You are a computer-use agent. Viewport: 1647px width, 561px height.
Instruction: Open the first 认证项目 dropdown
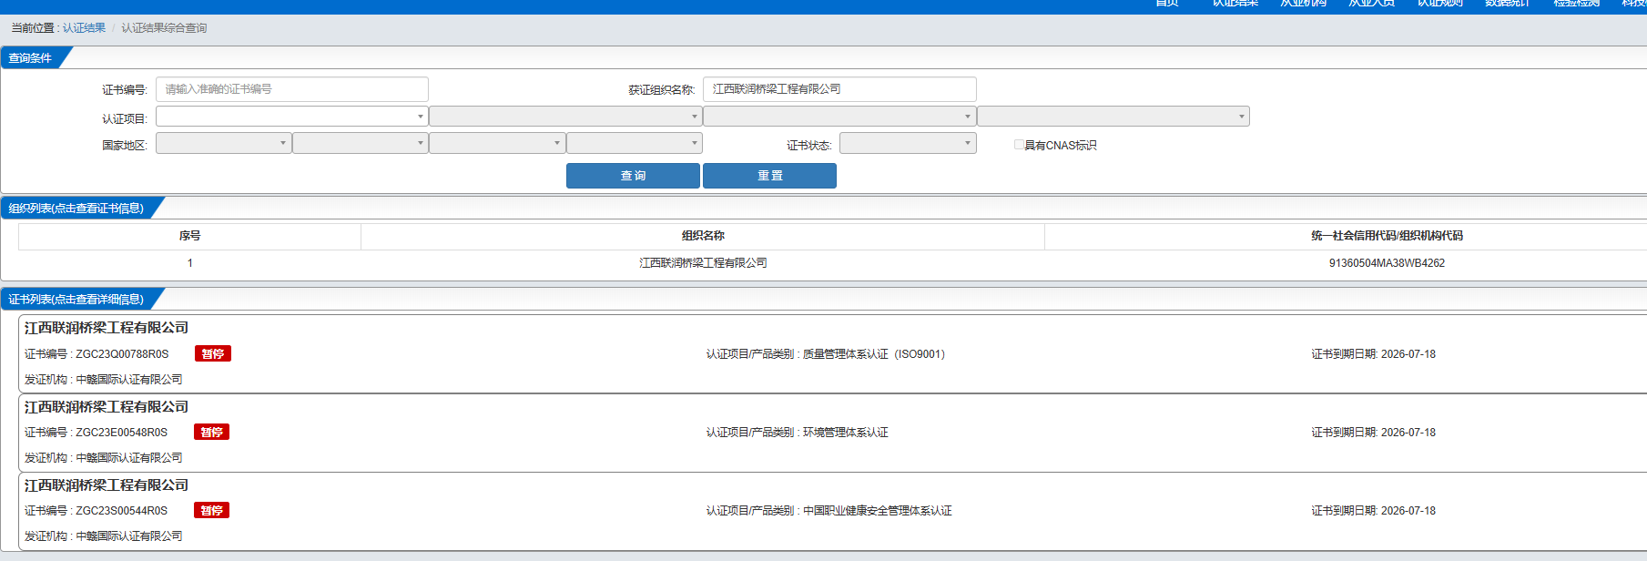pyautogui.click(x=291, y=117)
